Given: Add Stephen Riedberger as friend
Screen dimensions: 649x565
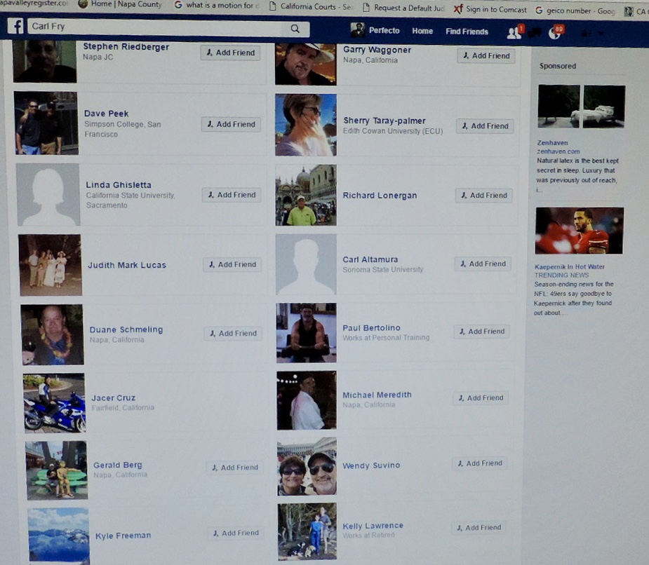Looking at the screenshot, I should [231, 53].
